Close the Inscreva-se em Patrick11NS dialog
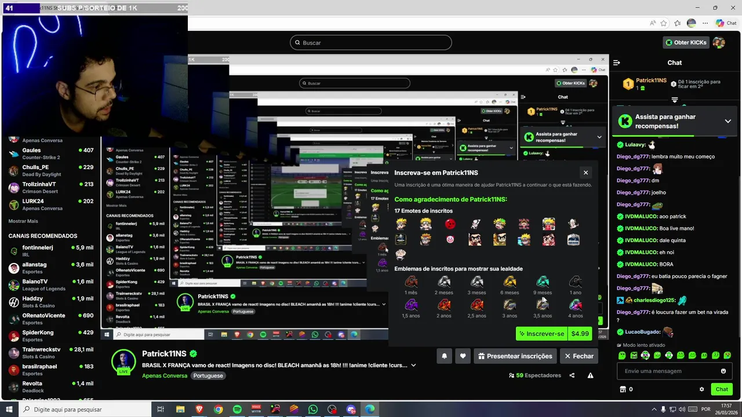The width and height of the screenshot is (742, 417). tap(585, 173)
